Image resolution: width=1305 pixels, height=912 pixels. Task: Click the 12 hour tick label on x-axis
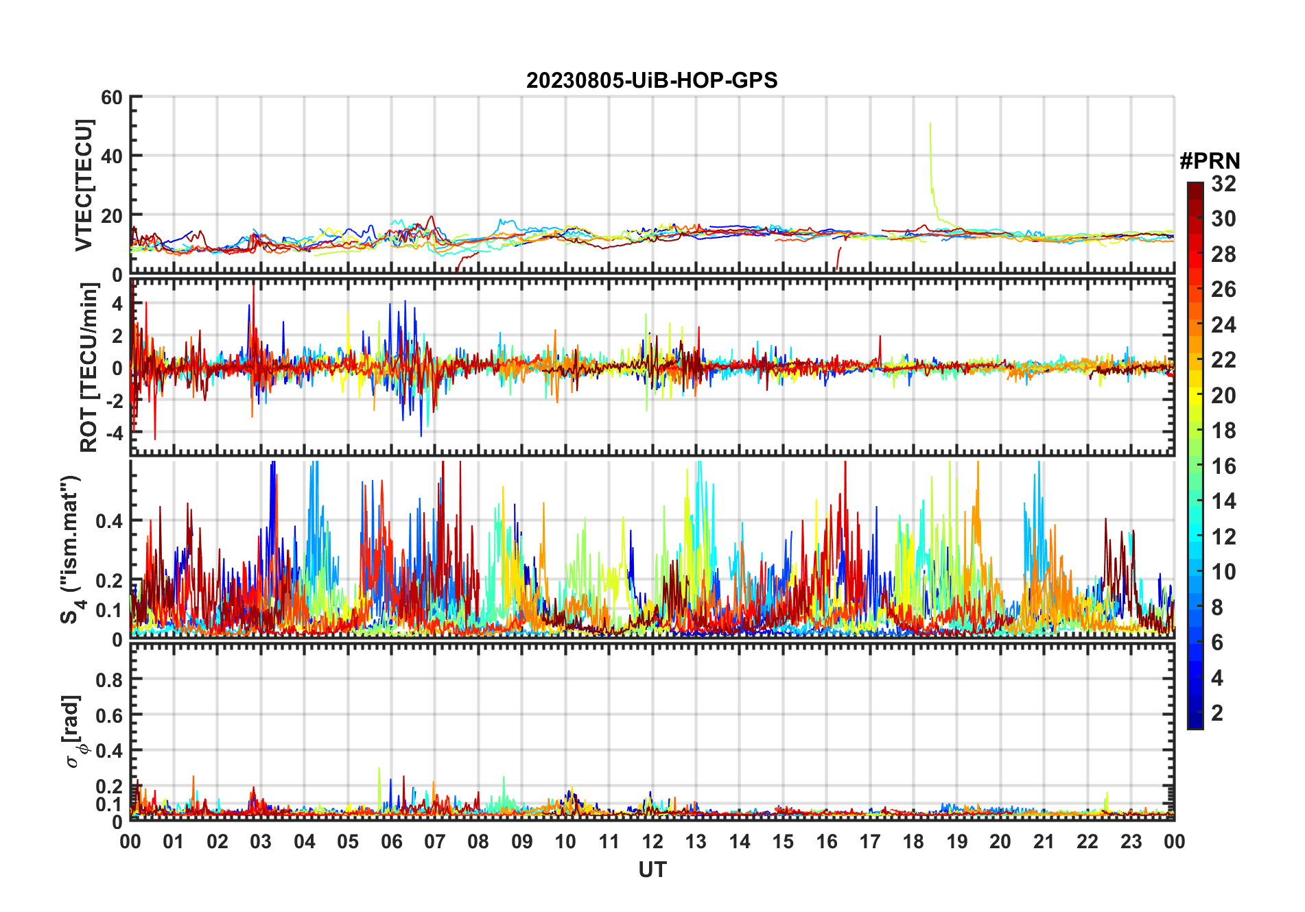click(x=652, y=842)
